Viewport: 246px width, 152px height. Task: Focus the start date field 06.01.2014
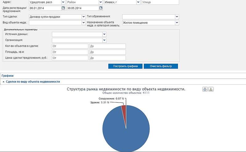click(45, 8)
